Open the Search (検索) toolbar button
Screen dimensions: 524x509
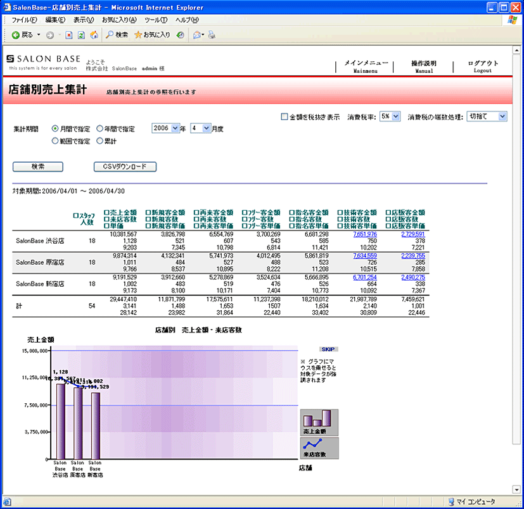[117, 35]
